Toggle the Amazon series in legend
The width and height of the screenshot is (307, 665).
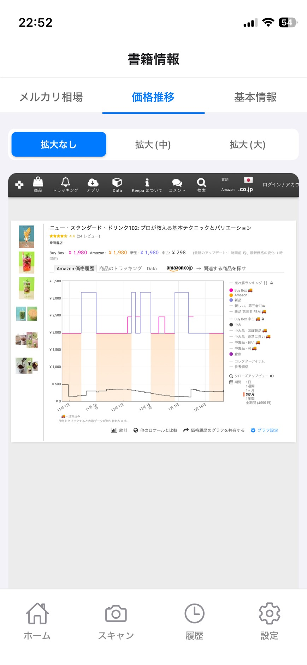click(x=238, y=295)
